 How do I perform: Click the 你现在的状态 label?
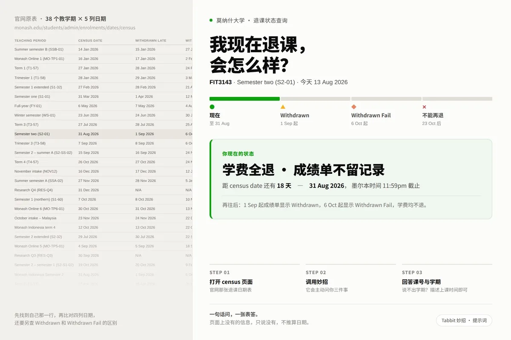pos(238,154)
